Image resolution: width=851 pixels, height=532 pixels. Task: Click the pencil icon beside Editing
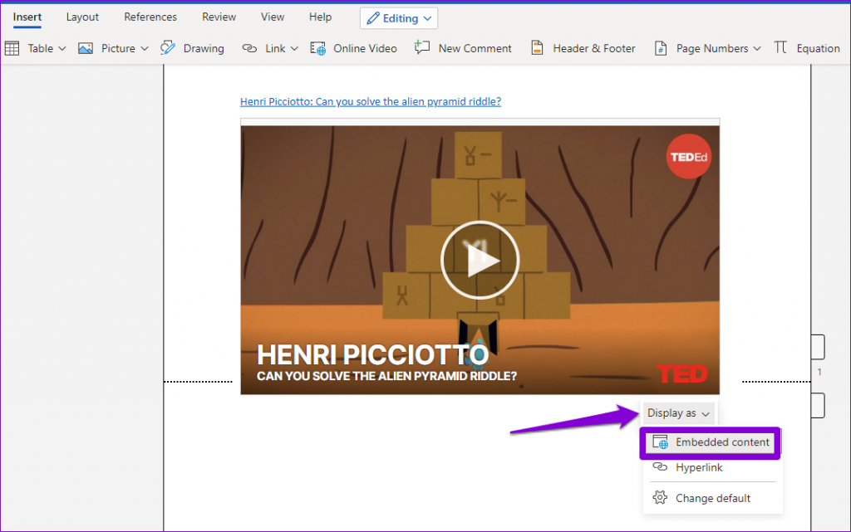373,18
